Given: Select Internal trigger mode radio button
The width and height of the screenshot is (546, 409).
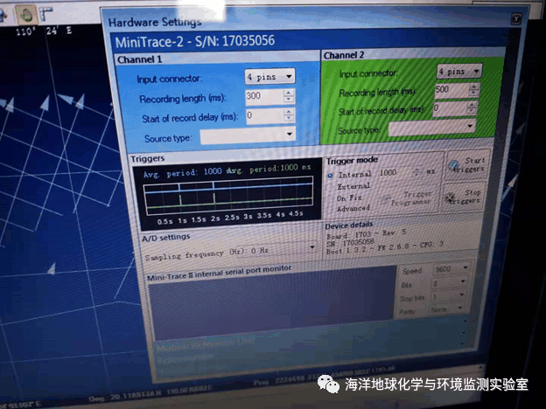Looking at the screenshot, I should tap(330, 175).
